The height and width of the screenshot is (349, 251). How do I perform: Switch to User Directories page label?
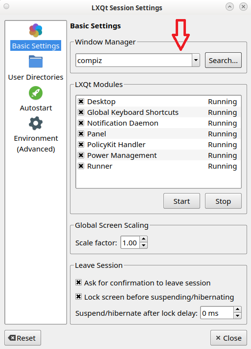tap(36, 77)
